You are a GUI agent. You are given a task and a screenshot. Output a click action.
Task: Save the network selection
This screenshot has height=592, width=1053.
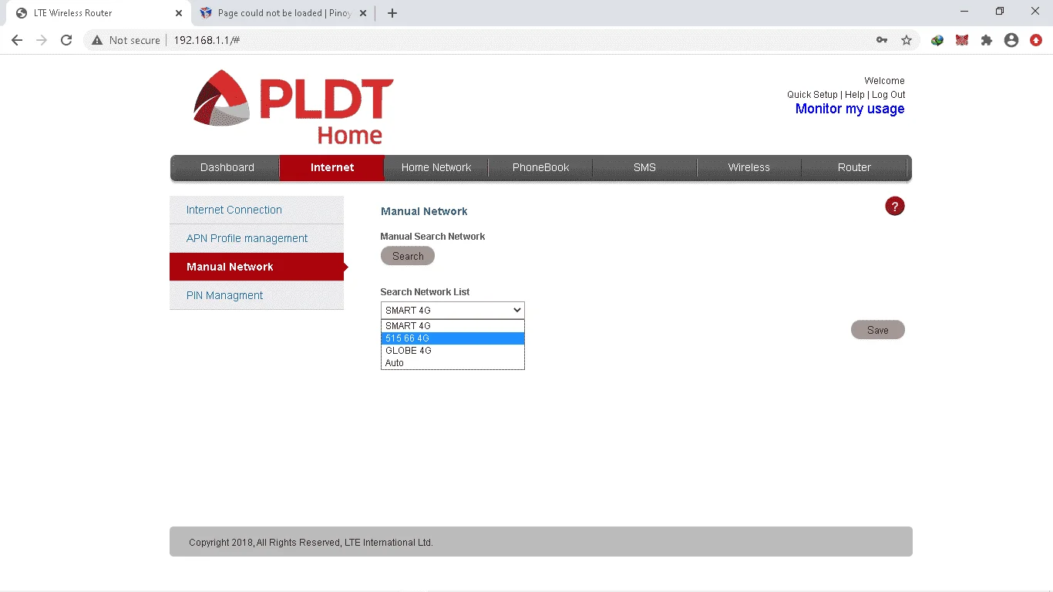878,330
